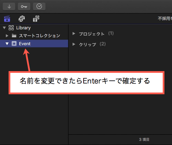This screenshot has height=145, width=172.
Task: Click the background tasks checkmark button
Action: pos(39,7)
